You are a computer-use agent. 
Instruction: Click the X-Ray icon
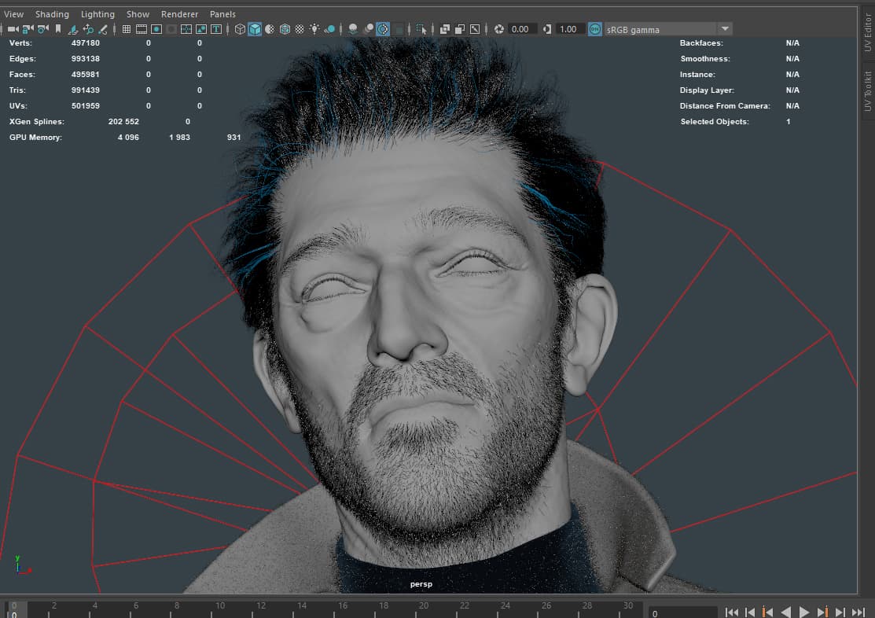[x=445, y=29]
